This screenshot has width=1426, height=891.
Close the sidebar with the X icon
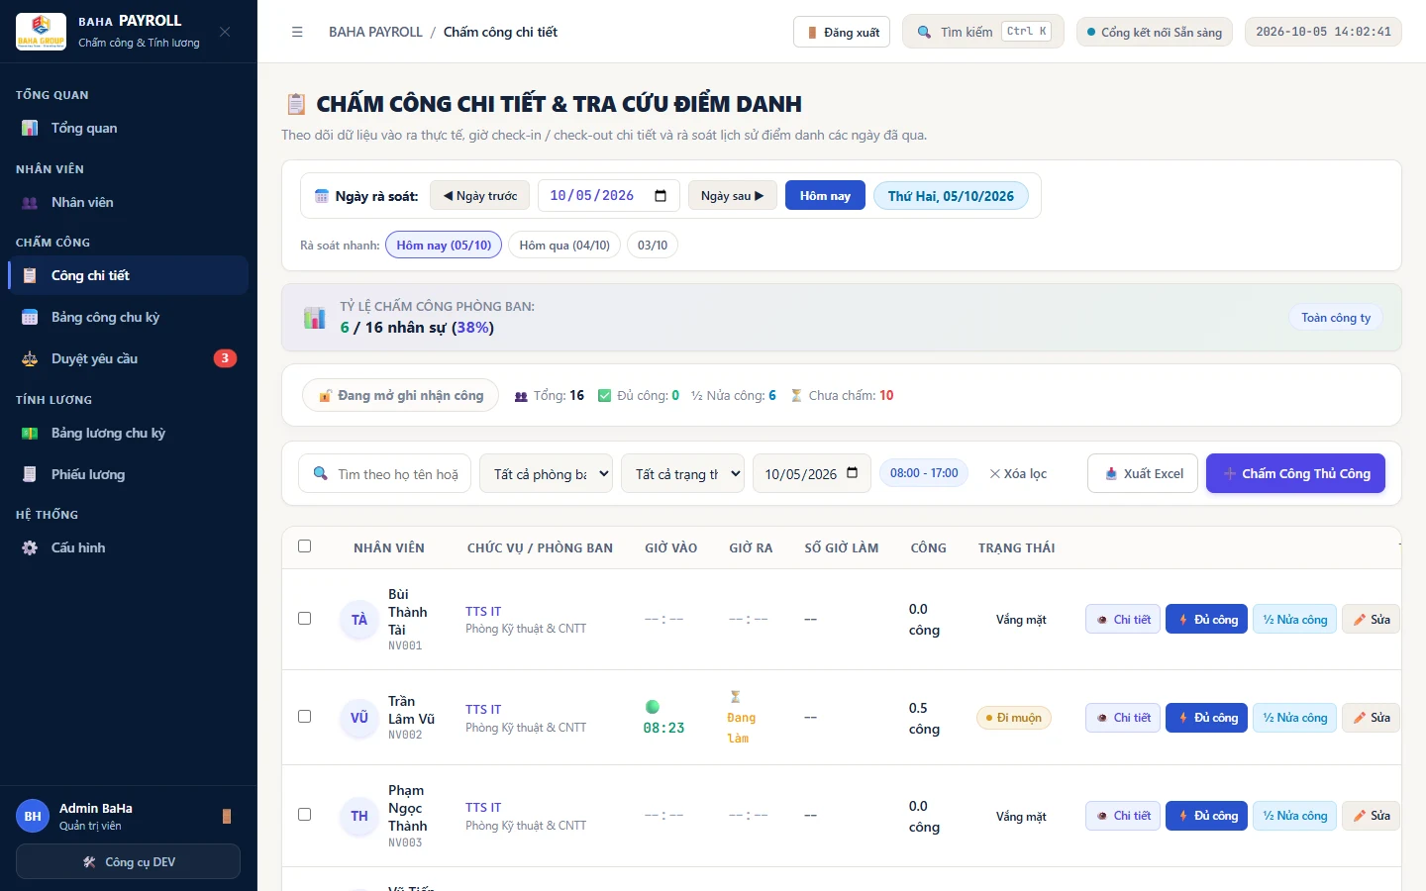coord(225,32)
